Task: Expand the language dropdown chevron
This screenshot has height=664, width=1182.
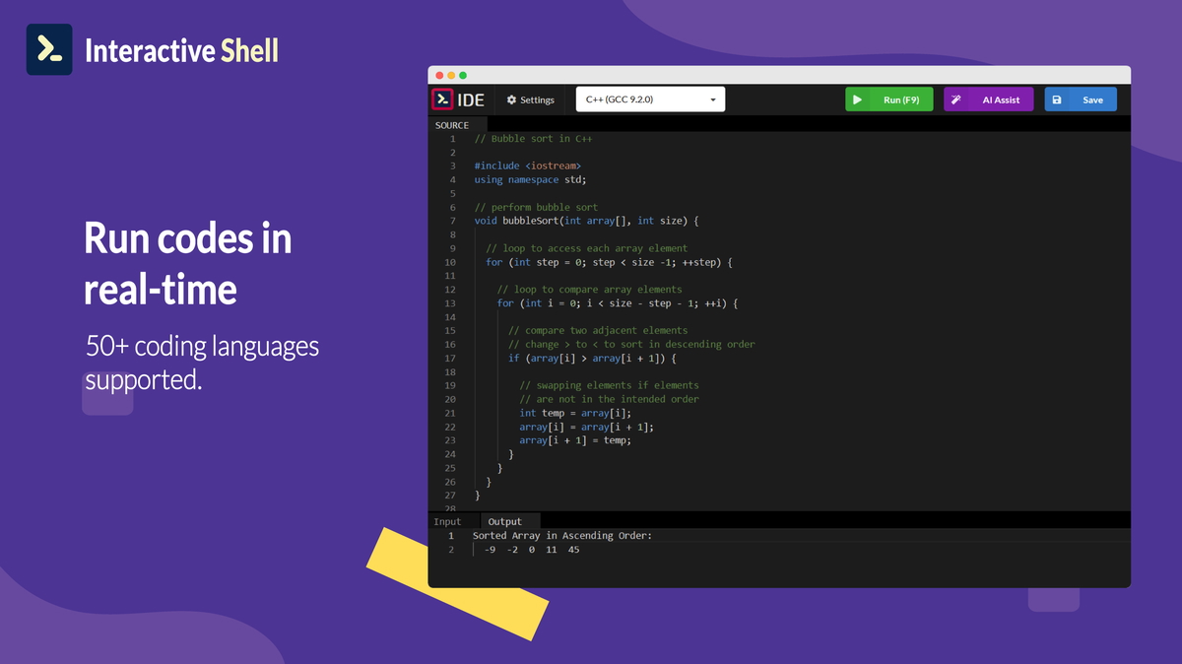Action: [715, 100]
